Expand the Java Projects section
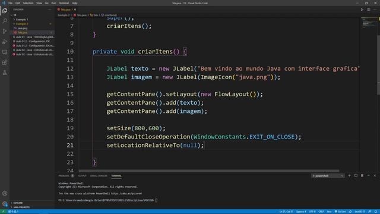 click(x=21, y=207)
